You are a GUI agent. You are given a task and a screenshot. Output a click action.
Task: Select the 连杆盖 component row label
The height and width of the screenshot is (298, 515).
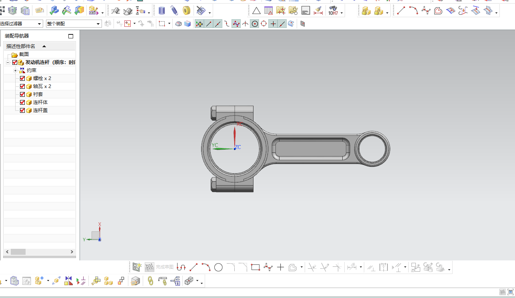click(40, 110)
